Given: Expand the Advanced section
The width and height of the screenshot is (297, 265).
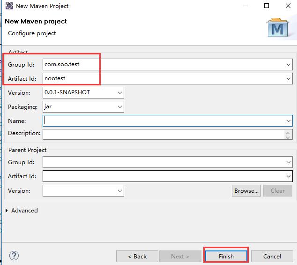Looking at the screenshot, I should [7, 211].
